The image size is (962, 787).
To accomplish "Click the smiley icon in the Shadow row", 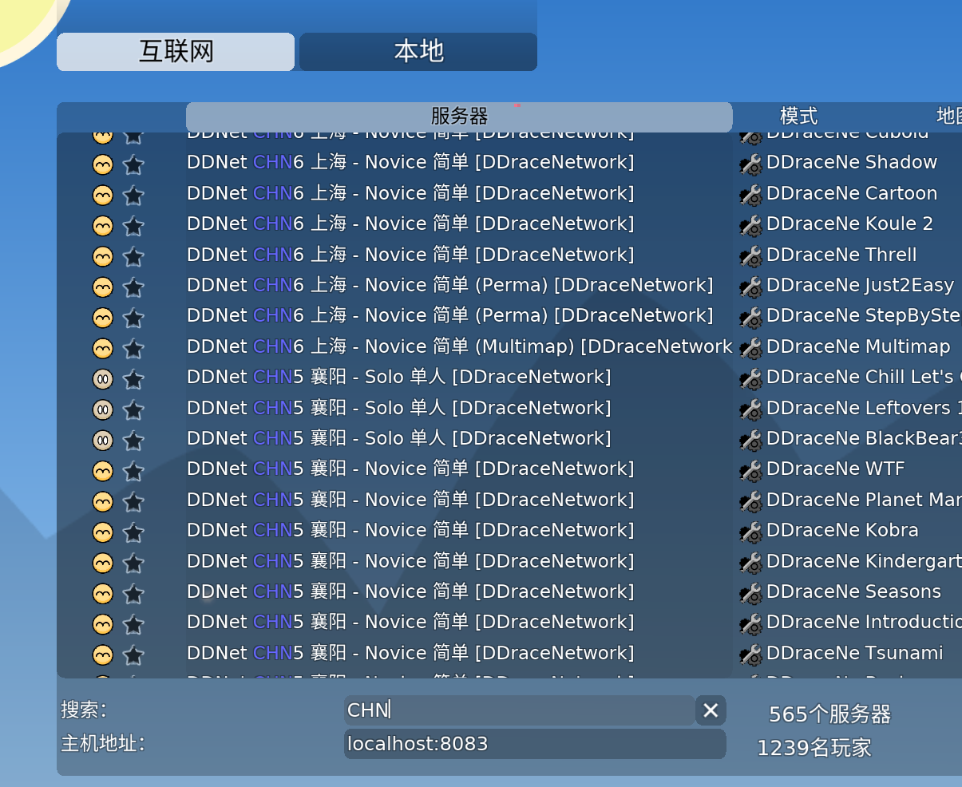I will point(103,164).
